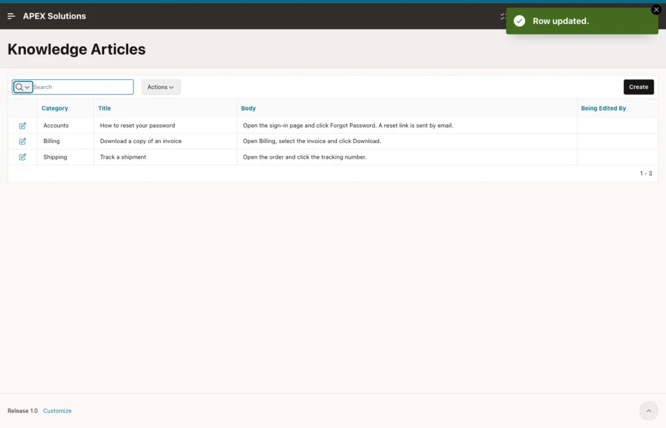Open the search column selector dropdown
The height and width of the screenshot is (428, 666).
tap(23, 87)
